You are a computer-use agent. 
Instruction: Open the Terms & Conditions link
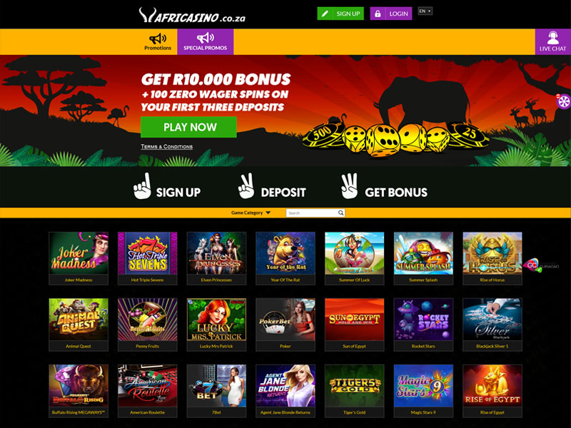(x=167, y=147)
